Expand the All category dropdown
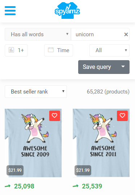 click(110, 50)
